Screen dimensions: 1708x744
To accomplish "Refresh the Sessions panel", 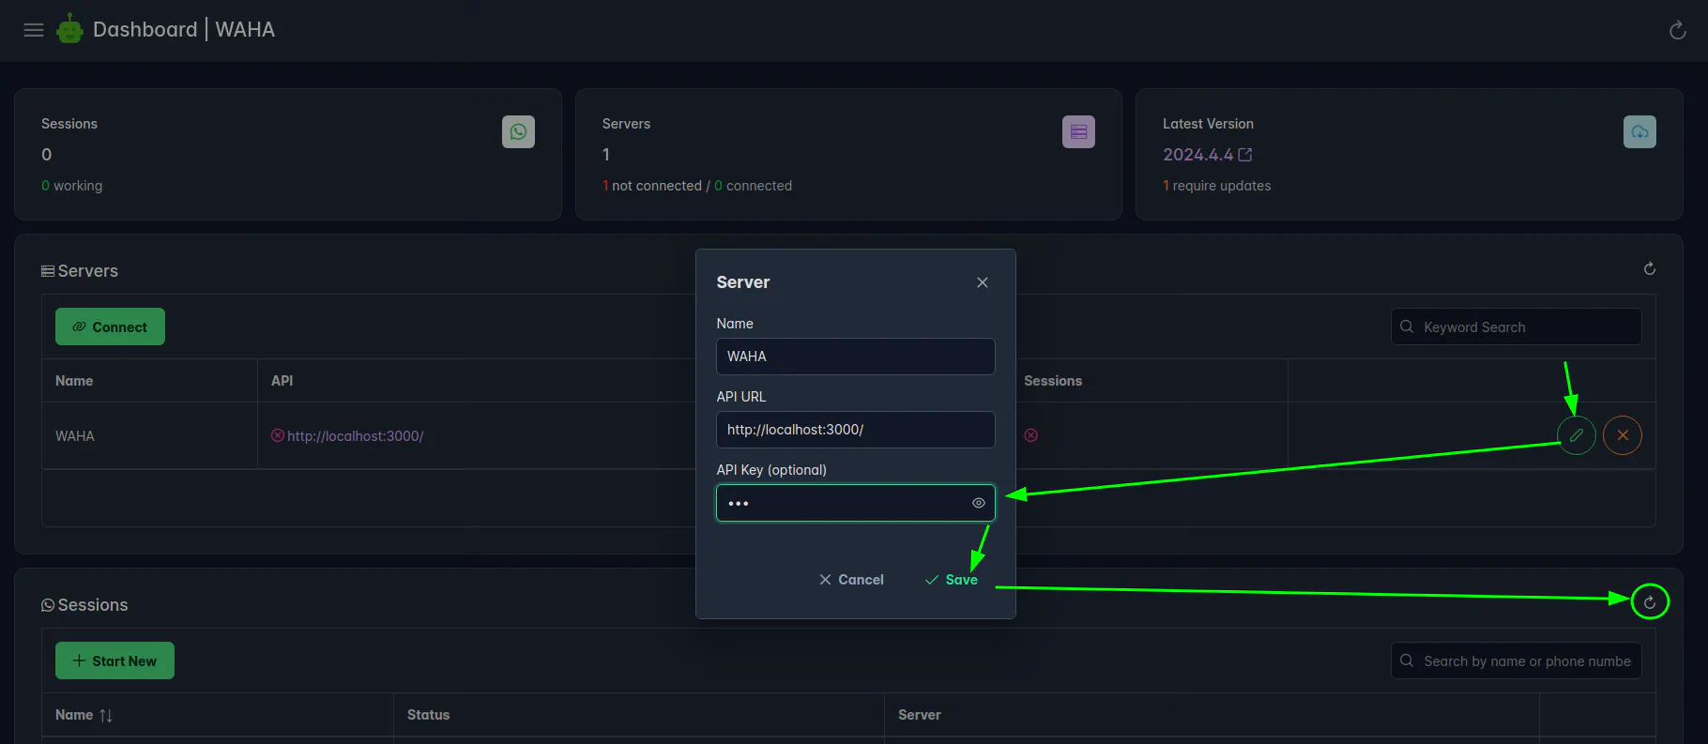I will tap(1649, 602).
